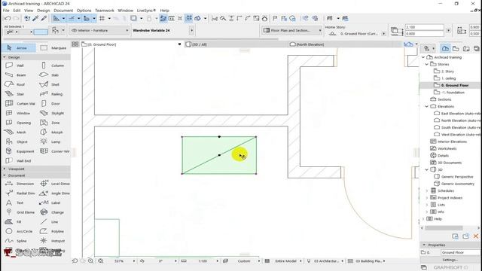
Task: Click the element color swatch in info box
Action: click(x=41, y=32)
